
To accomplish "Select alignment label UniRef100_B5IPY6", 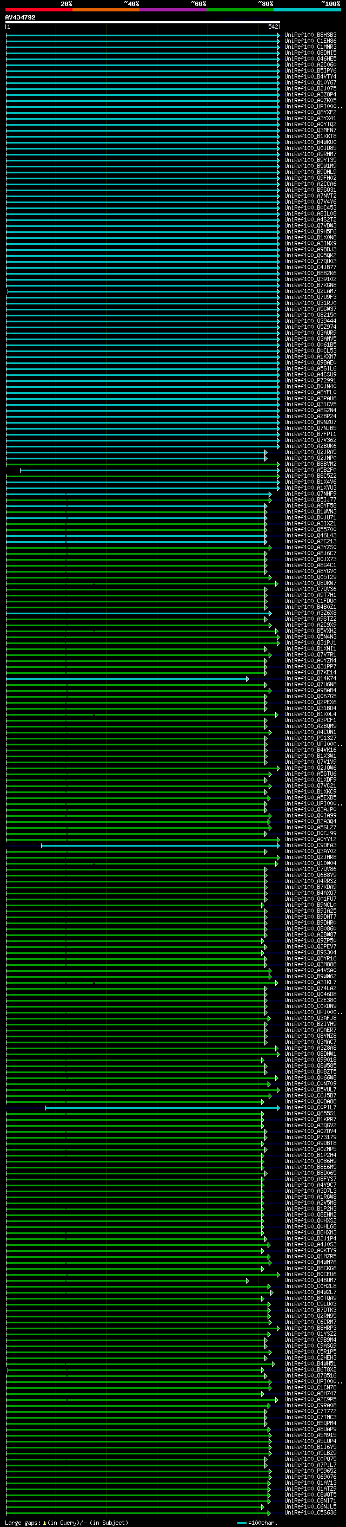I will click(310, 70).
